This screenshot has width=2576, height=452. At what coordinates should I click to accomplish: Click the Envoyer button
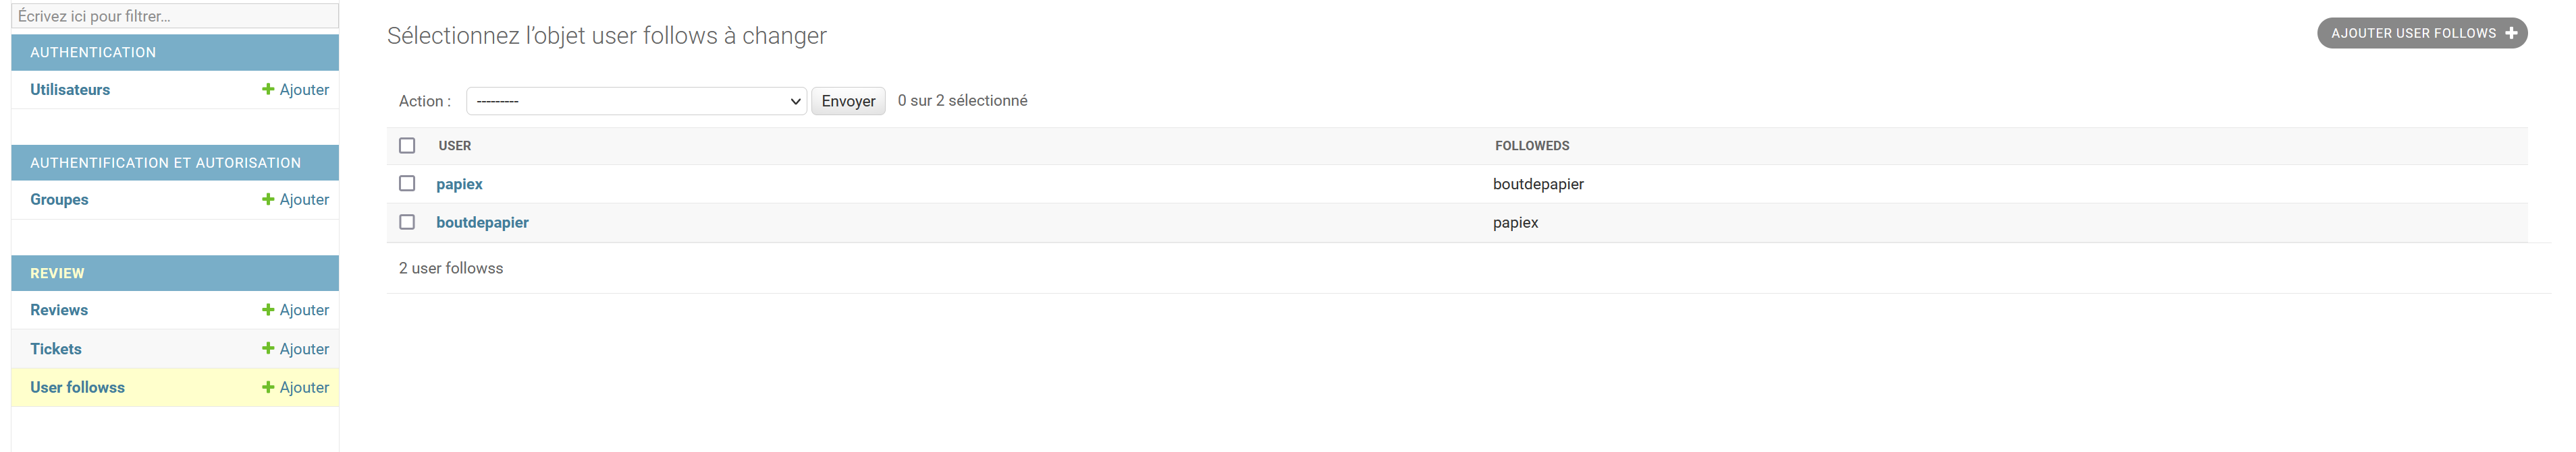[x=847, y=101]
